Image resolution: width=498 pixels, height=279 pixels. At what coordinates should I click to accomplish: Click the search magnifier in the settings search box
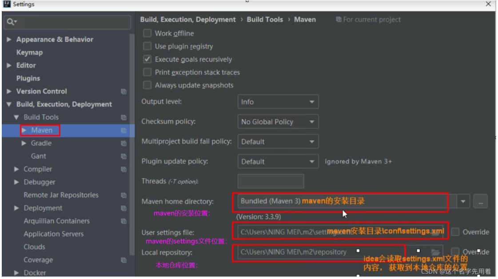10,21
